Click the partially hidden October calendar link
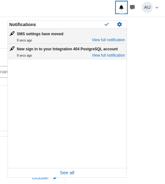 [x=40, y=179]
